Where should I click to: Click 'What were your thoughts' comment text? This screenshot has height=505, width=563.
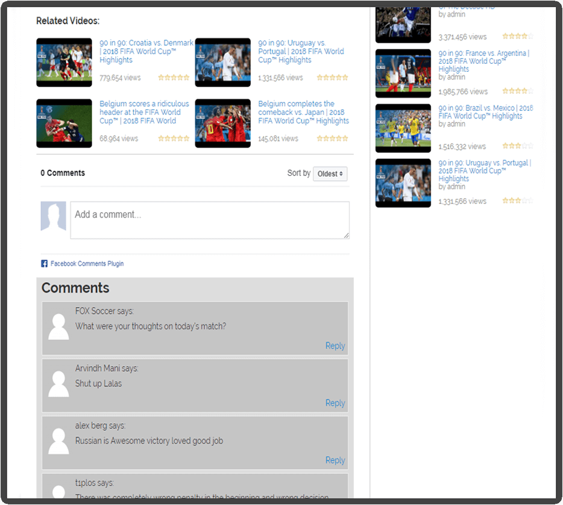[x=151, y=326]
